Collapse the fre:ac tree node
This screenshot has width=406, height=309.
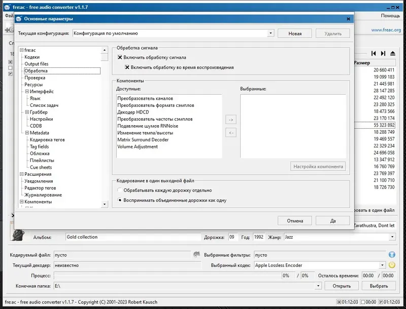pos(22,50)
